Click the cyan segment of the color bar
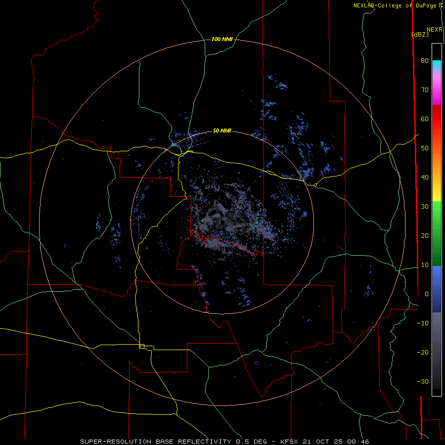The height and width of the screenshot is (445, 445). click(x=437, y=65)
